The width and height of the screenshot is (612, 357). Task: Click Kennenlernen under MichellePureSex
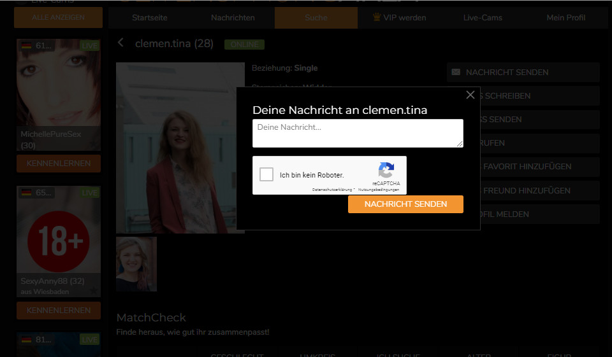tap(59, 164)
